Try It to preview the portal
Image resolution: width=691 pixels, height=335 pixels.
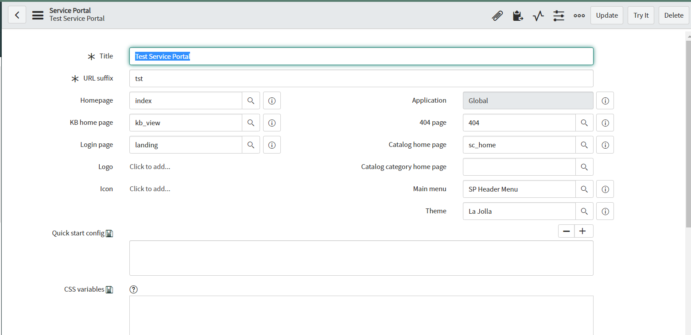click(x=641, y=15)
